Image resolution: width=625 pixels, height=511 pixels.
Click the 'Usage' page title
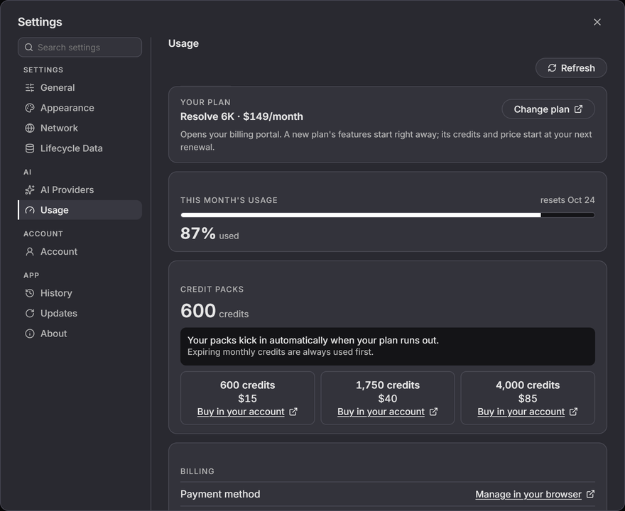tap(183, 43)
